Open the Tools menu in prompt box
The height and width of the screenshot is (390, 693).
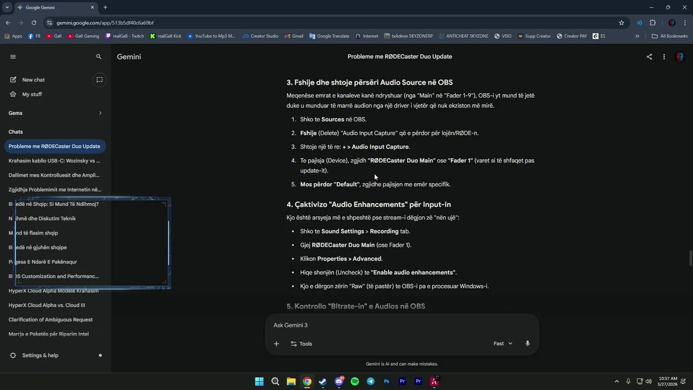[301, 343]
